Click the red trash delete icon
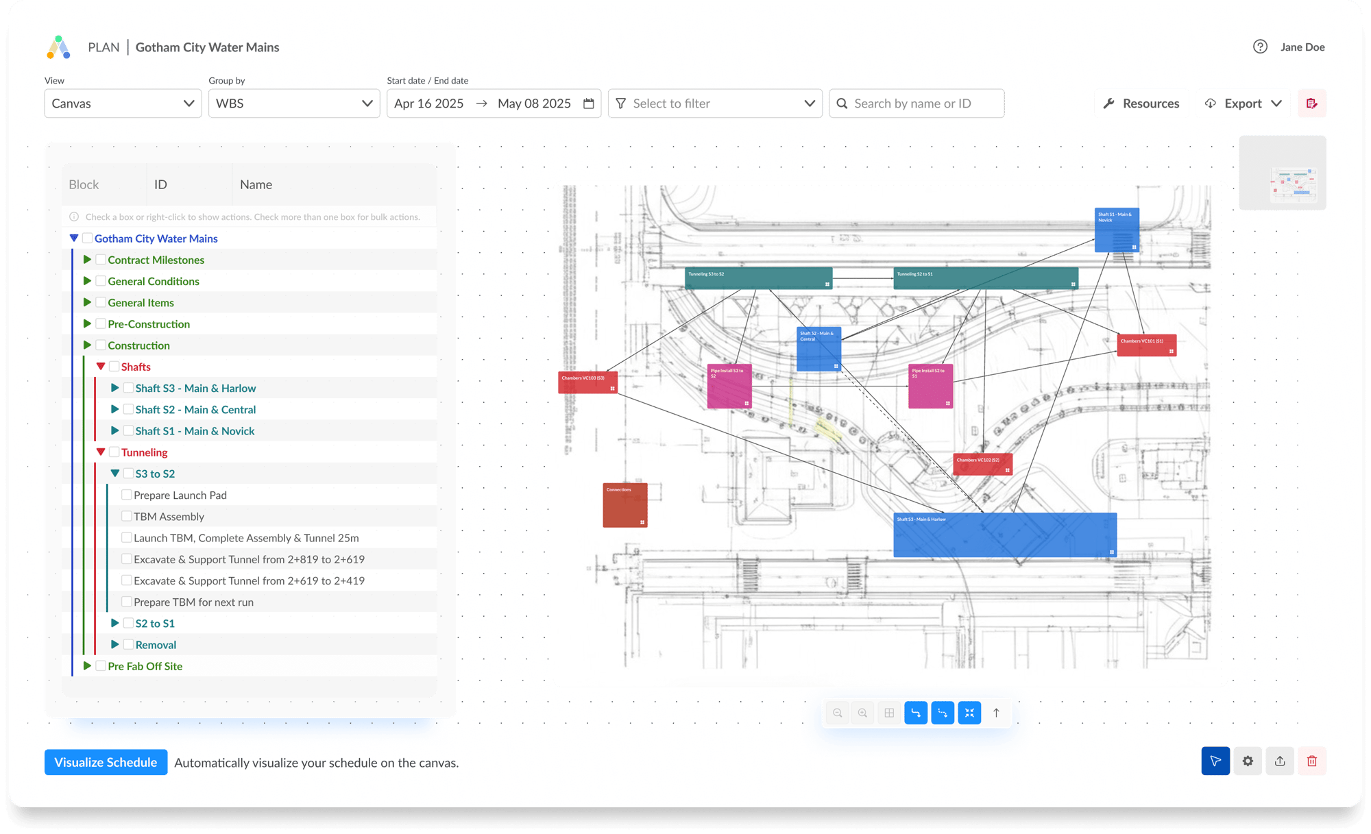This screenshot has width=1371, height=834. click(1312, 761)
